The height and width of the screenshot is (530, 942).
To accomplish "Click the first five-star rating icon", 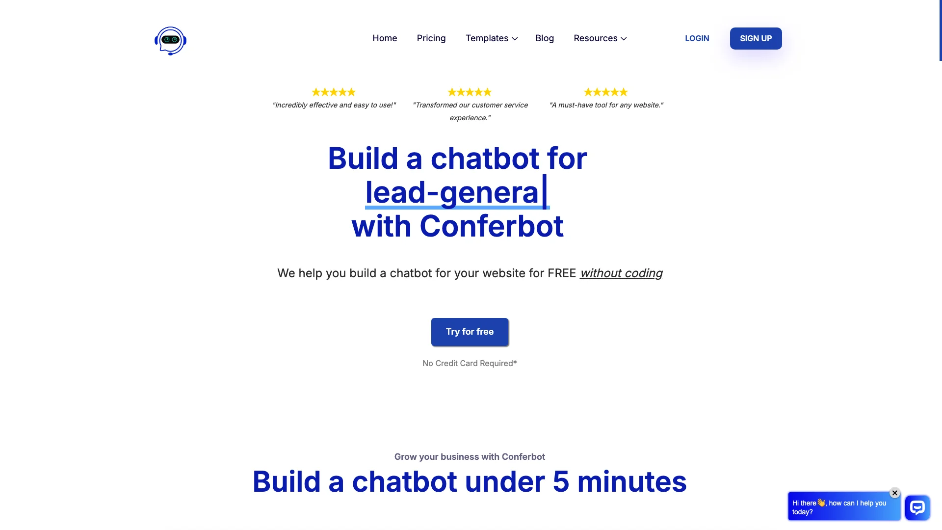I will pos(334,92).
